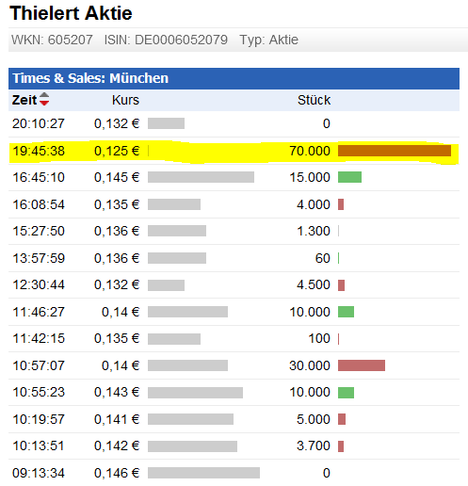Click the Kurs column header
The height and width of the screenshot is (486, 468).
pos(125,100)
